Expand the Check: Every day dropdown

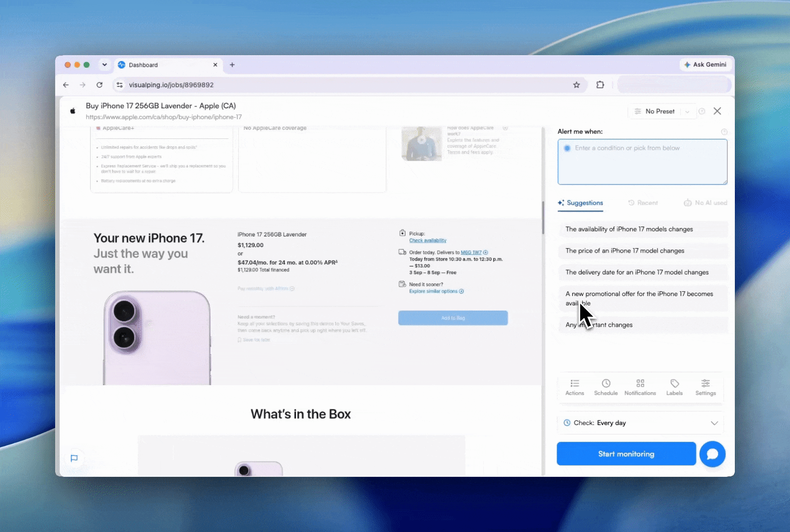tap(641, 423)
